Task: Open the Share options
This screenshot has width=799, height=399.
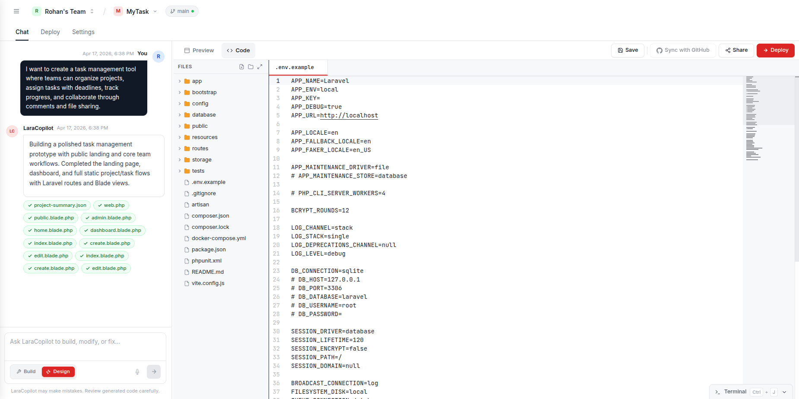Action: point(736,50)
